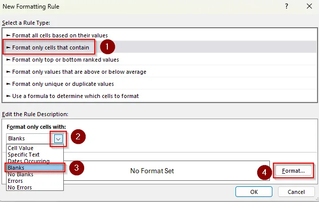Choose 'Specific Text' from the dropdown list
The image size is (319, 202).
[x=35, y=155]
